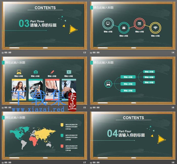This screenshot has height=164, width=177.
Task: Click slide number 17 label
Action: pos(85,162)
